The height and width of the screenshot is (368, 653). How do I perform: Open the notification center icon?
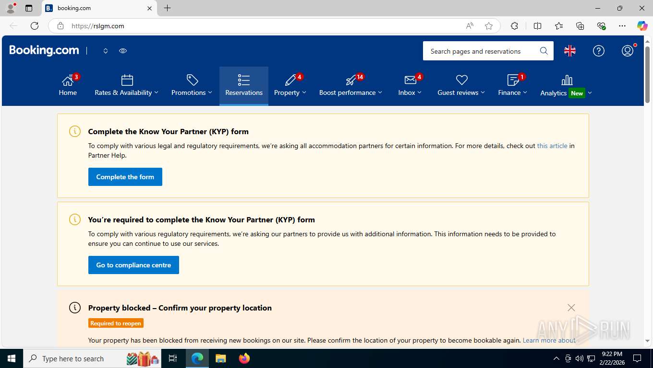click(x=637, y=358)
